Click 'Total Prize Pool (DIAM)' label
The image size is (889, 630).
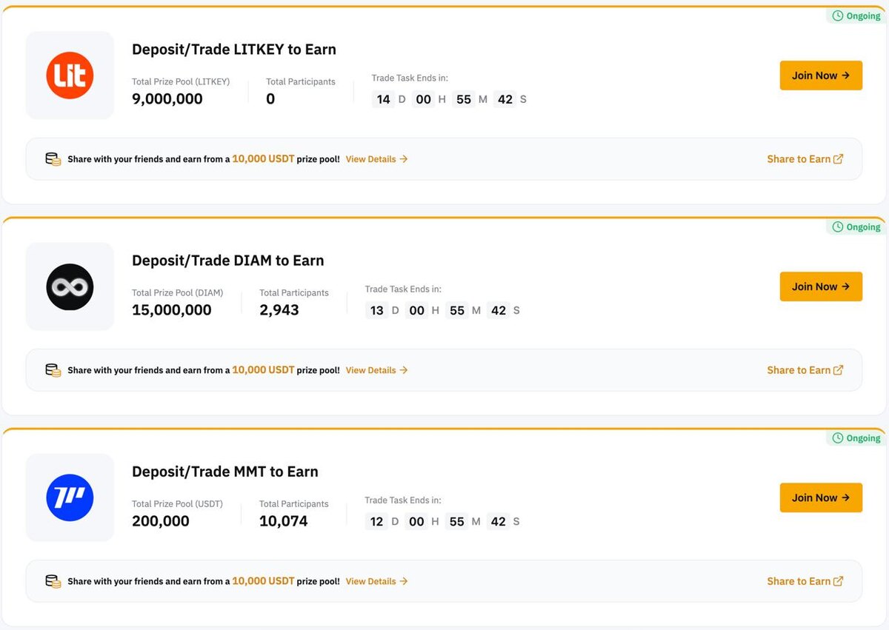coord(178,292)
